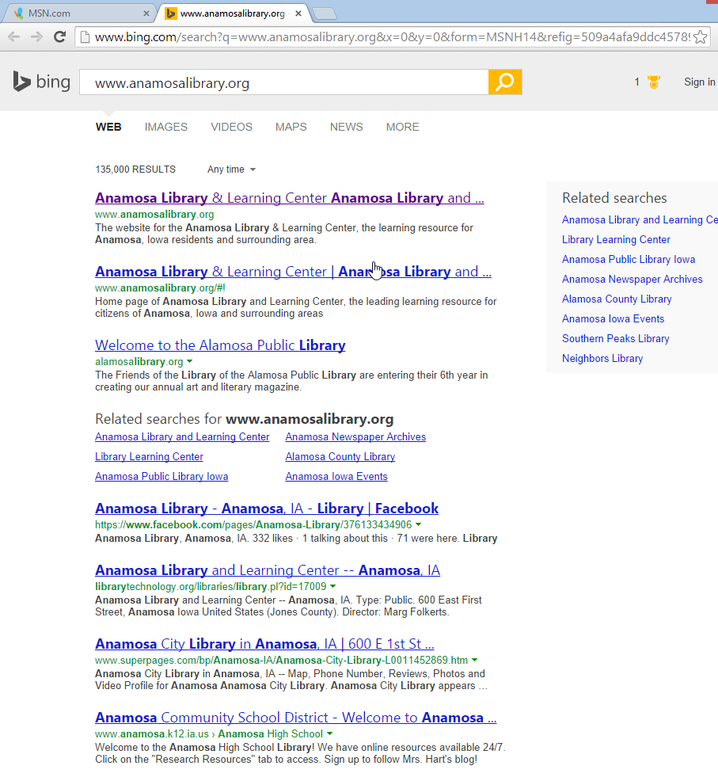Open a new browser tab
Screen dimensions: 718x781
pyautogui.click(x=325, y=14)
